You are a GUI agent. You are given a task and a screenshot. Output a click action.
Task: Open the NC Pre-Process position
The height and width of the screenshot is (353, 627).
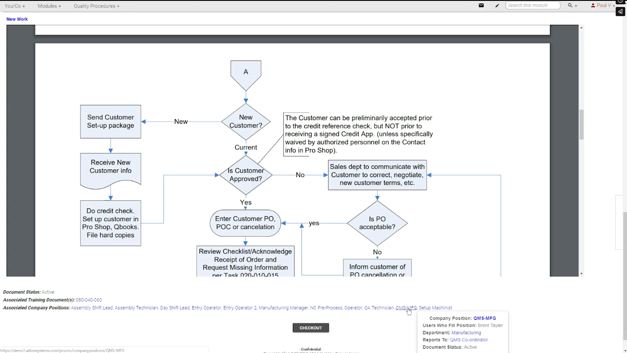[x=326, y=308]
